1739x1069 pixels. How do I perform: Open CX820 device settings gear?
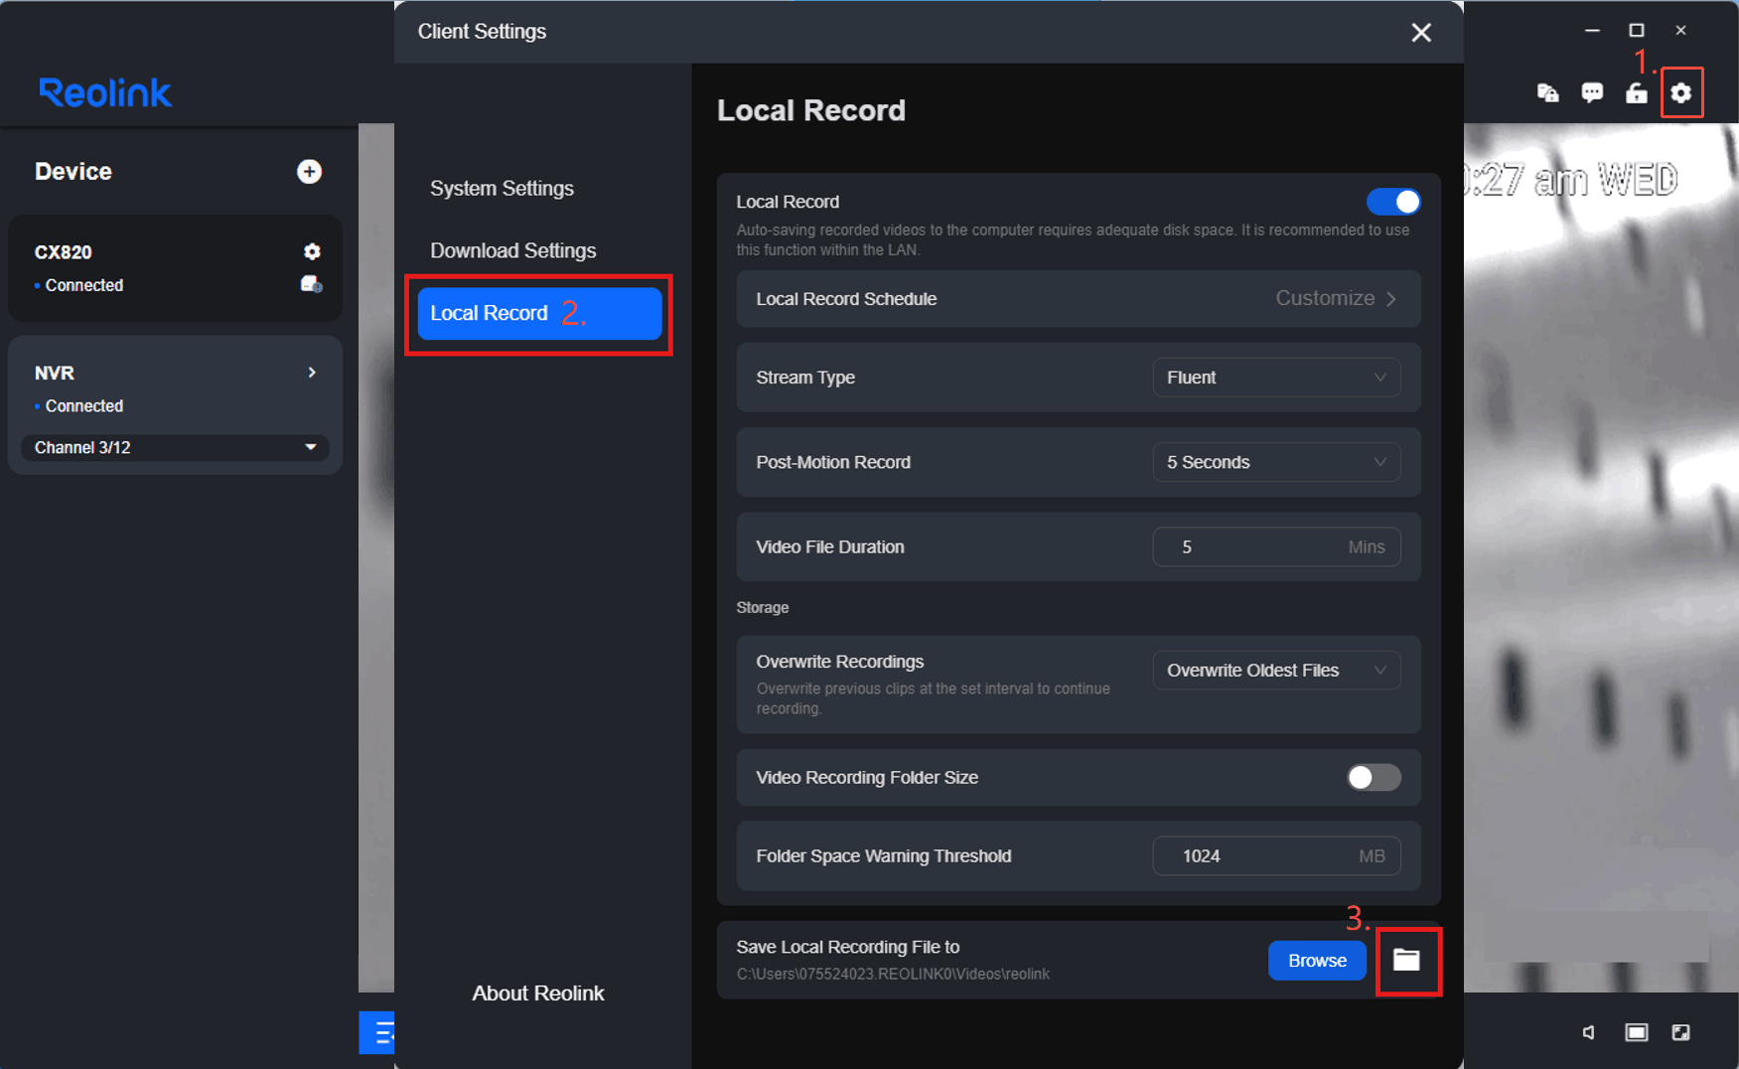(x=312, y=251)
